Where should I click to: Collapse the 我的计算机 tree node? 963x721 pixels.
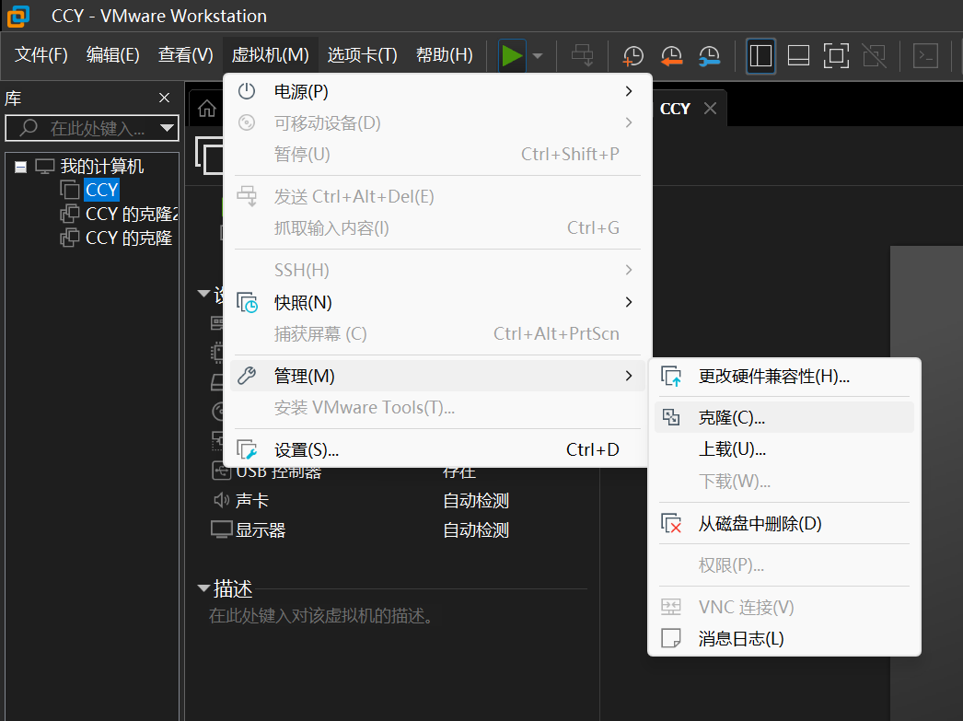pos(21,167)
